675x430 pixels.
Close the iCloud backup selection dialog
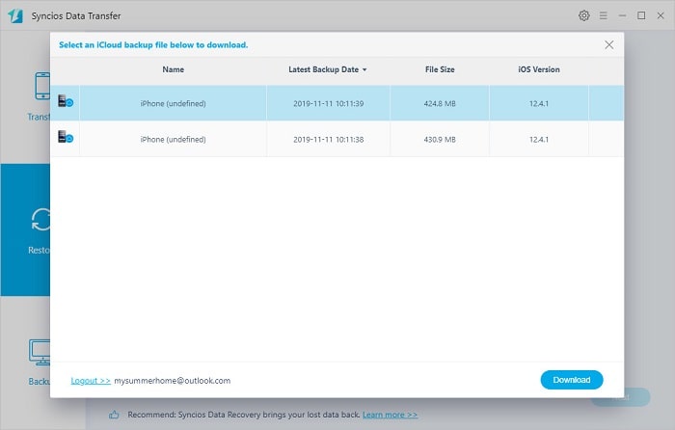tap(608, 44)
